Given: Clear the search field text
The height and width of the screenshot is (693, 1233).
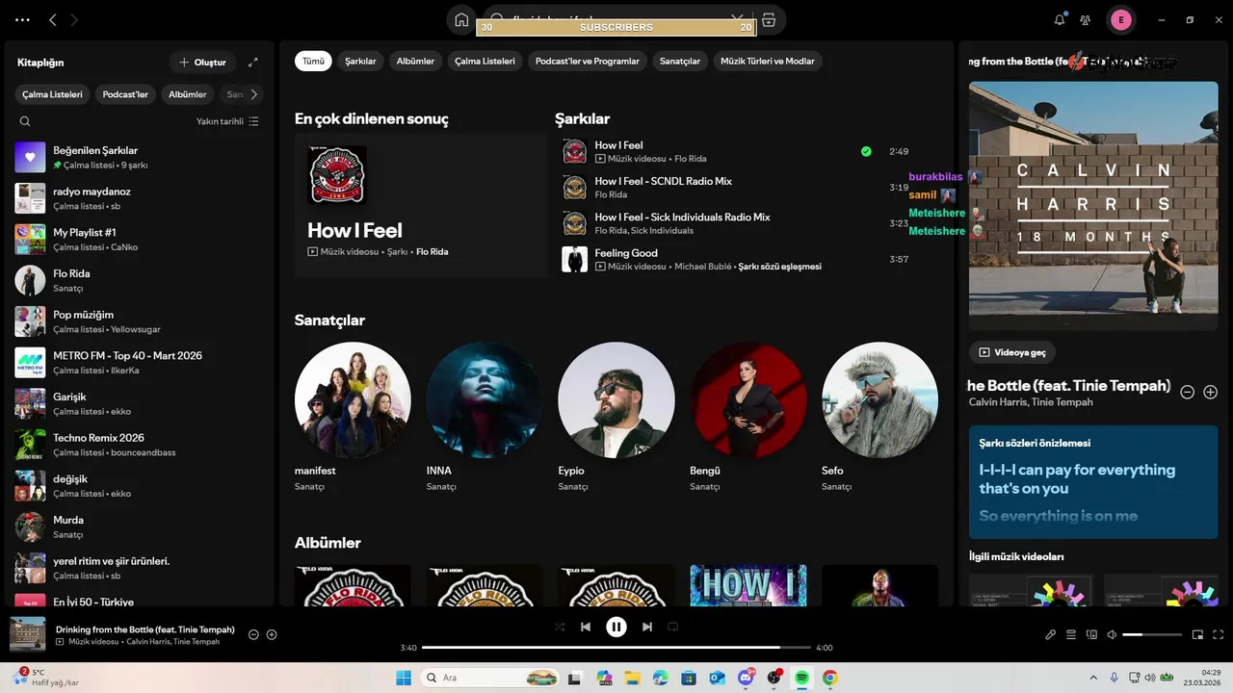Looking at the screenshot, I should click(x=737, y=19).
